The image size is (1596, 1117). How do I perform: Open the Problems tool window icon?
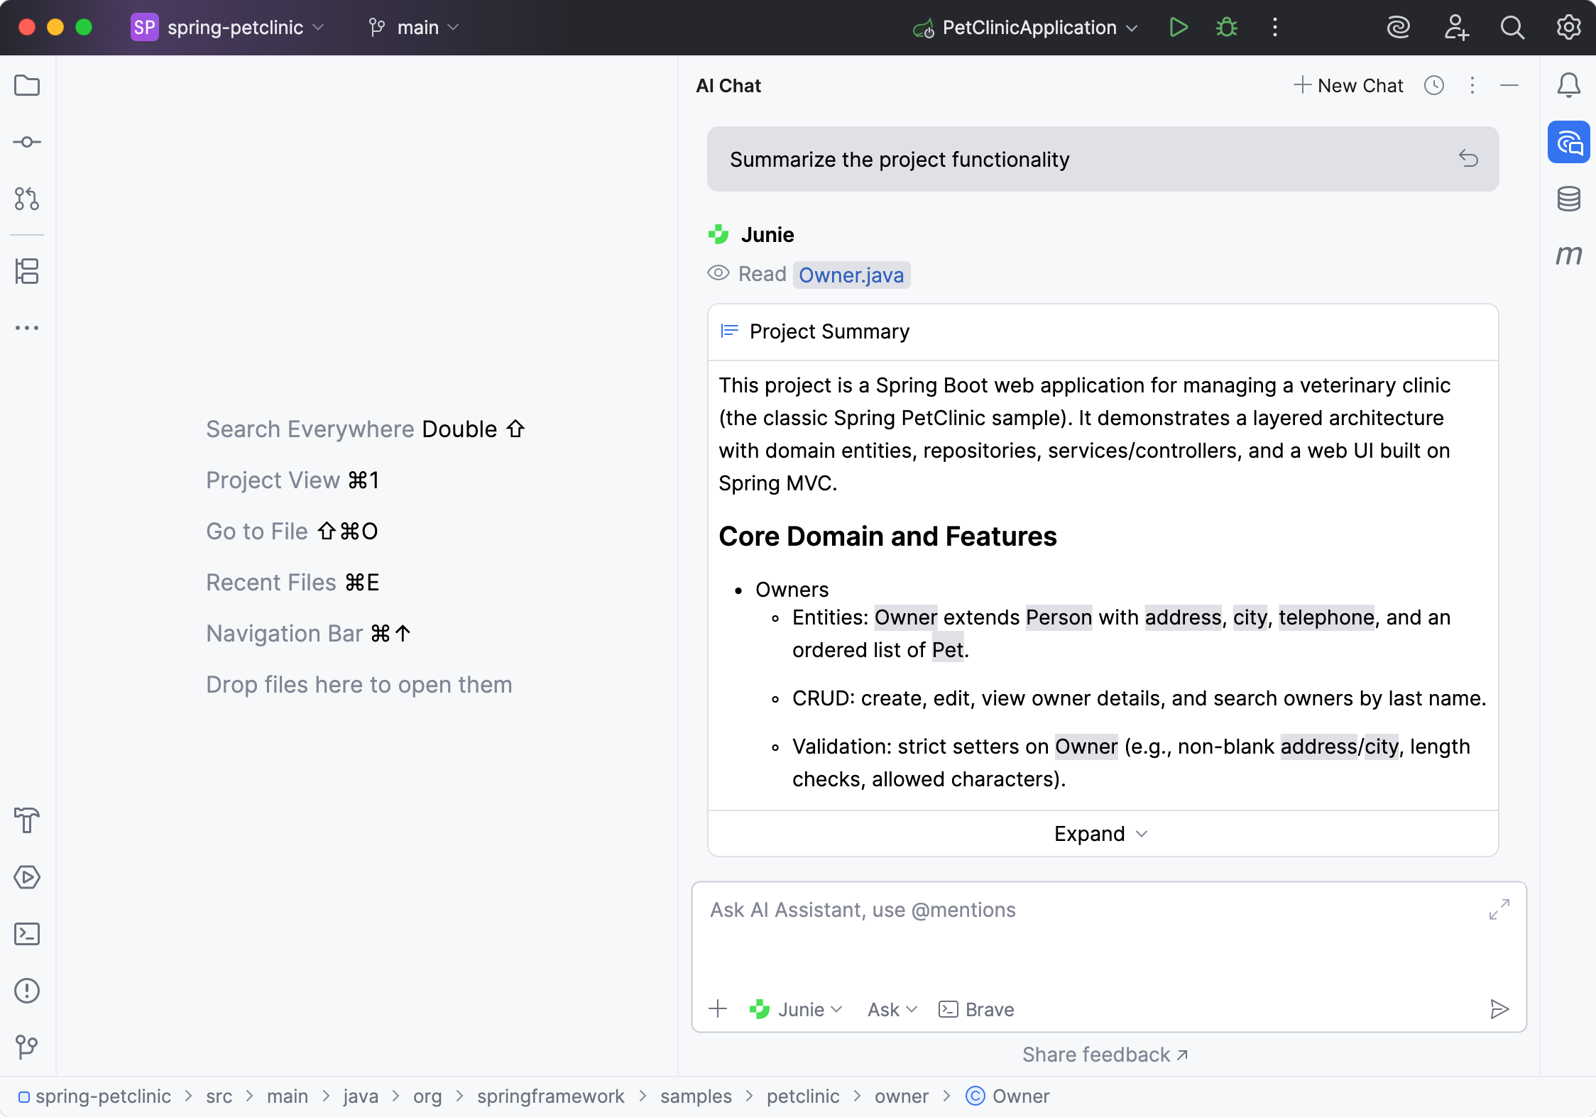pyautogui.click(x=27, y=991)
